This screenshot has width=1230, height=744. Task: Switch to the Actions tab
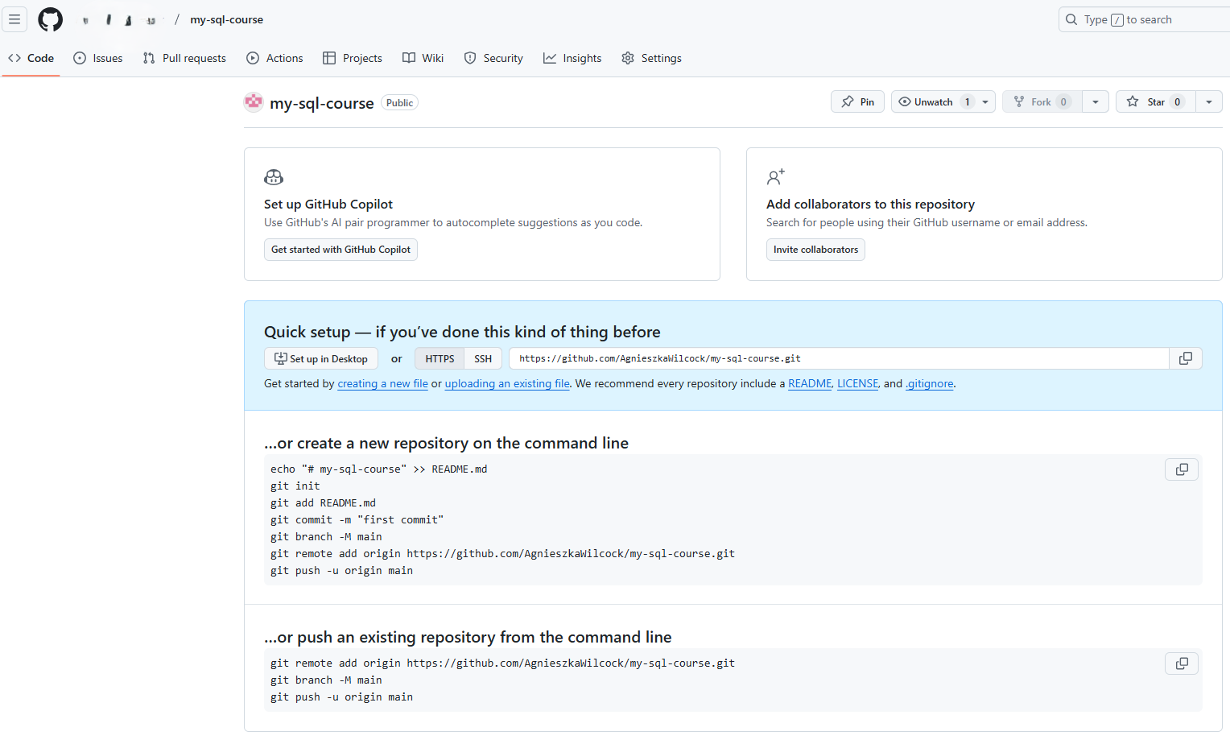pyautogui.click(x=274, y=58)
